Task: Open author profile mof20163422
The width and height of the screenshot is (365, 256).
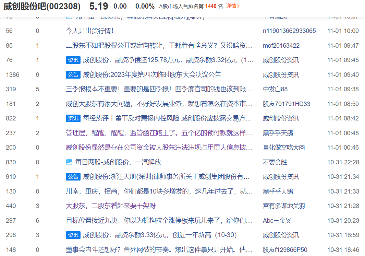Action: pos(281,45)
